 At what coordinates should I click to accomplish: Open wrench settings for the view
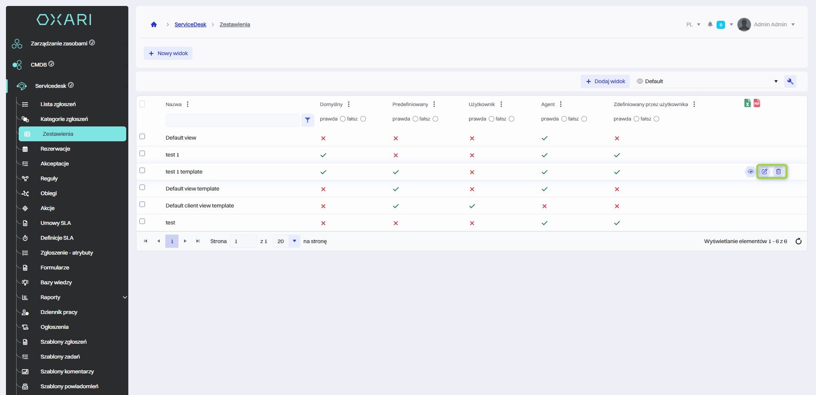[790, 81]
